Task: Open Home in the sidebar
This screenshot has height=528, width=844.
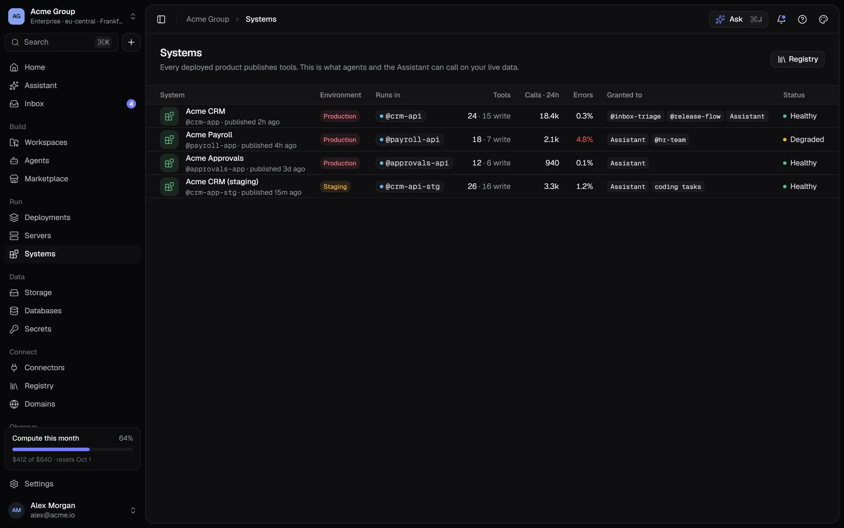Action: (73, 67)
